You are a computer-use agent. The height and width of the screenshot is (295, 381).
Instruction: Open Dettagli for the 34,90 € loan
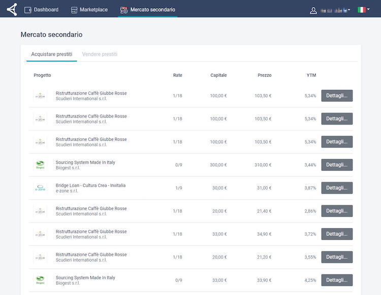(x=337, y=234)
